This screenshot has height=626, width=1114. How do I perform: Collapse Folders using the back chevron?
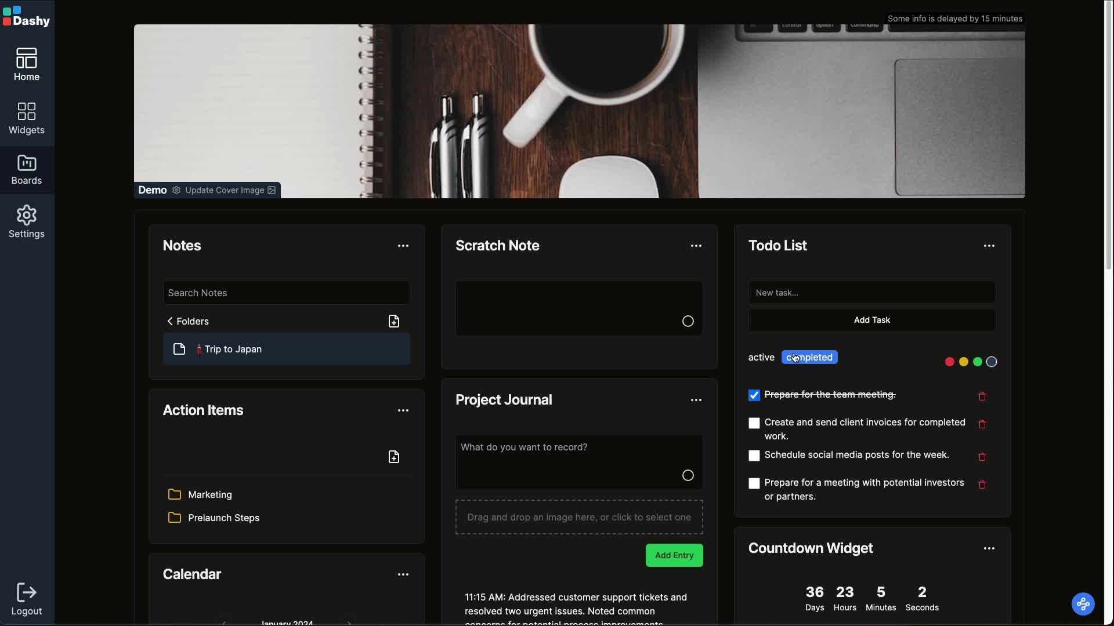[169, 321]
